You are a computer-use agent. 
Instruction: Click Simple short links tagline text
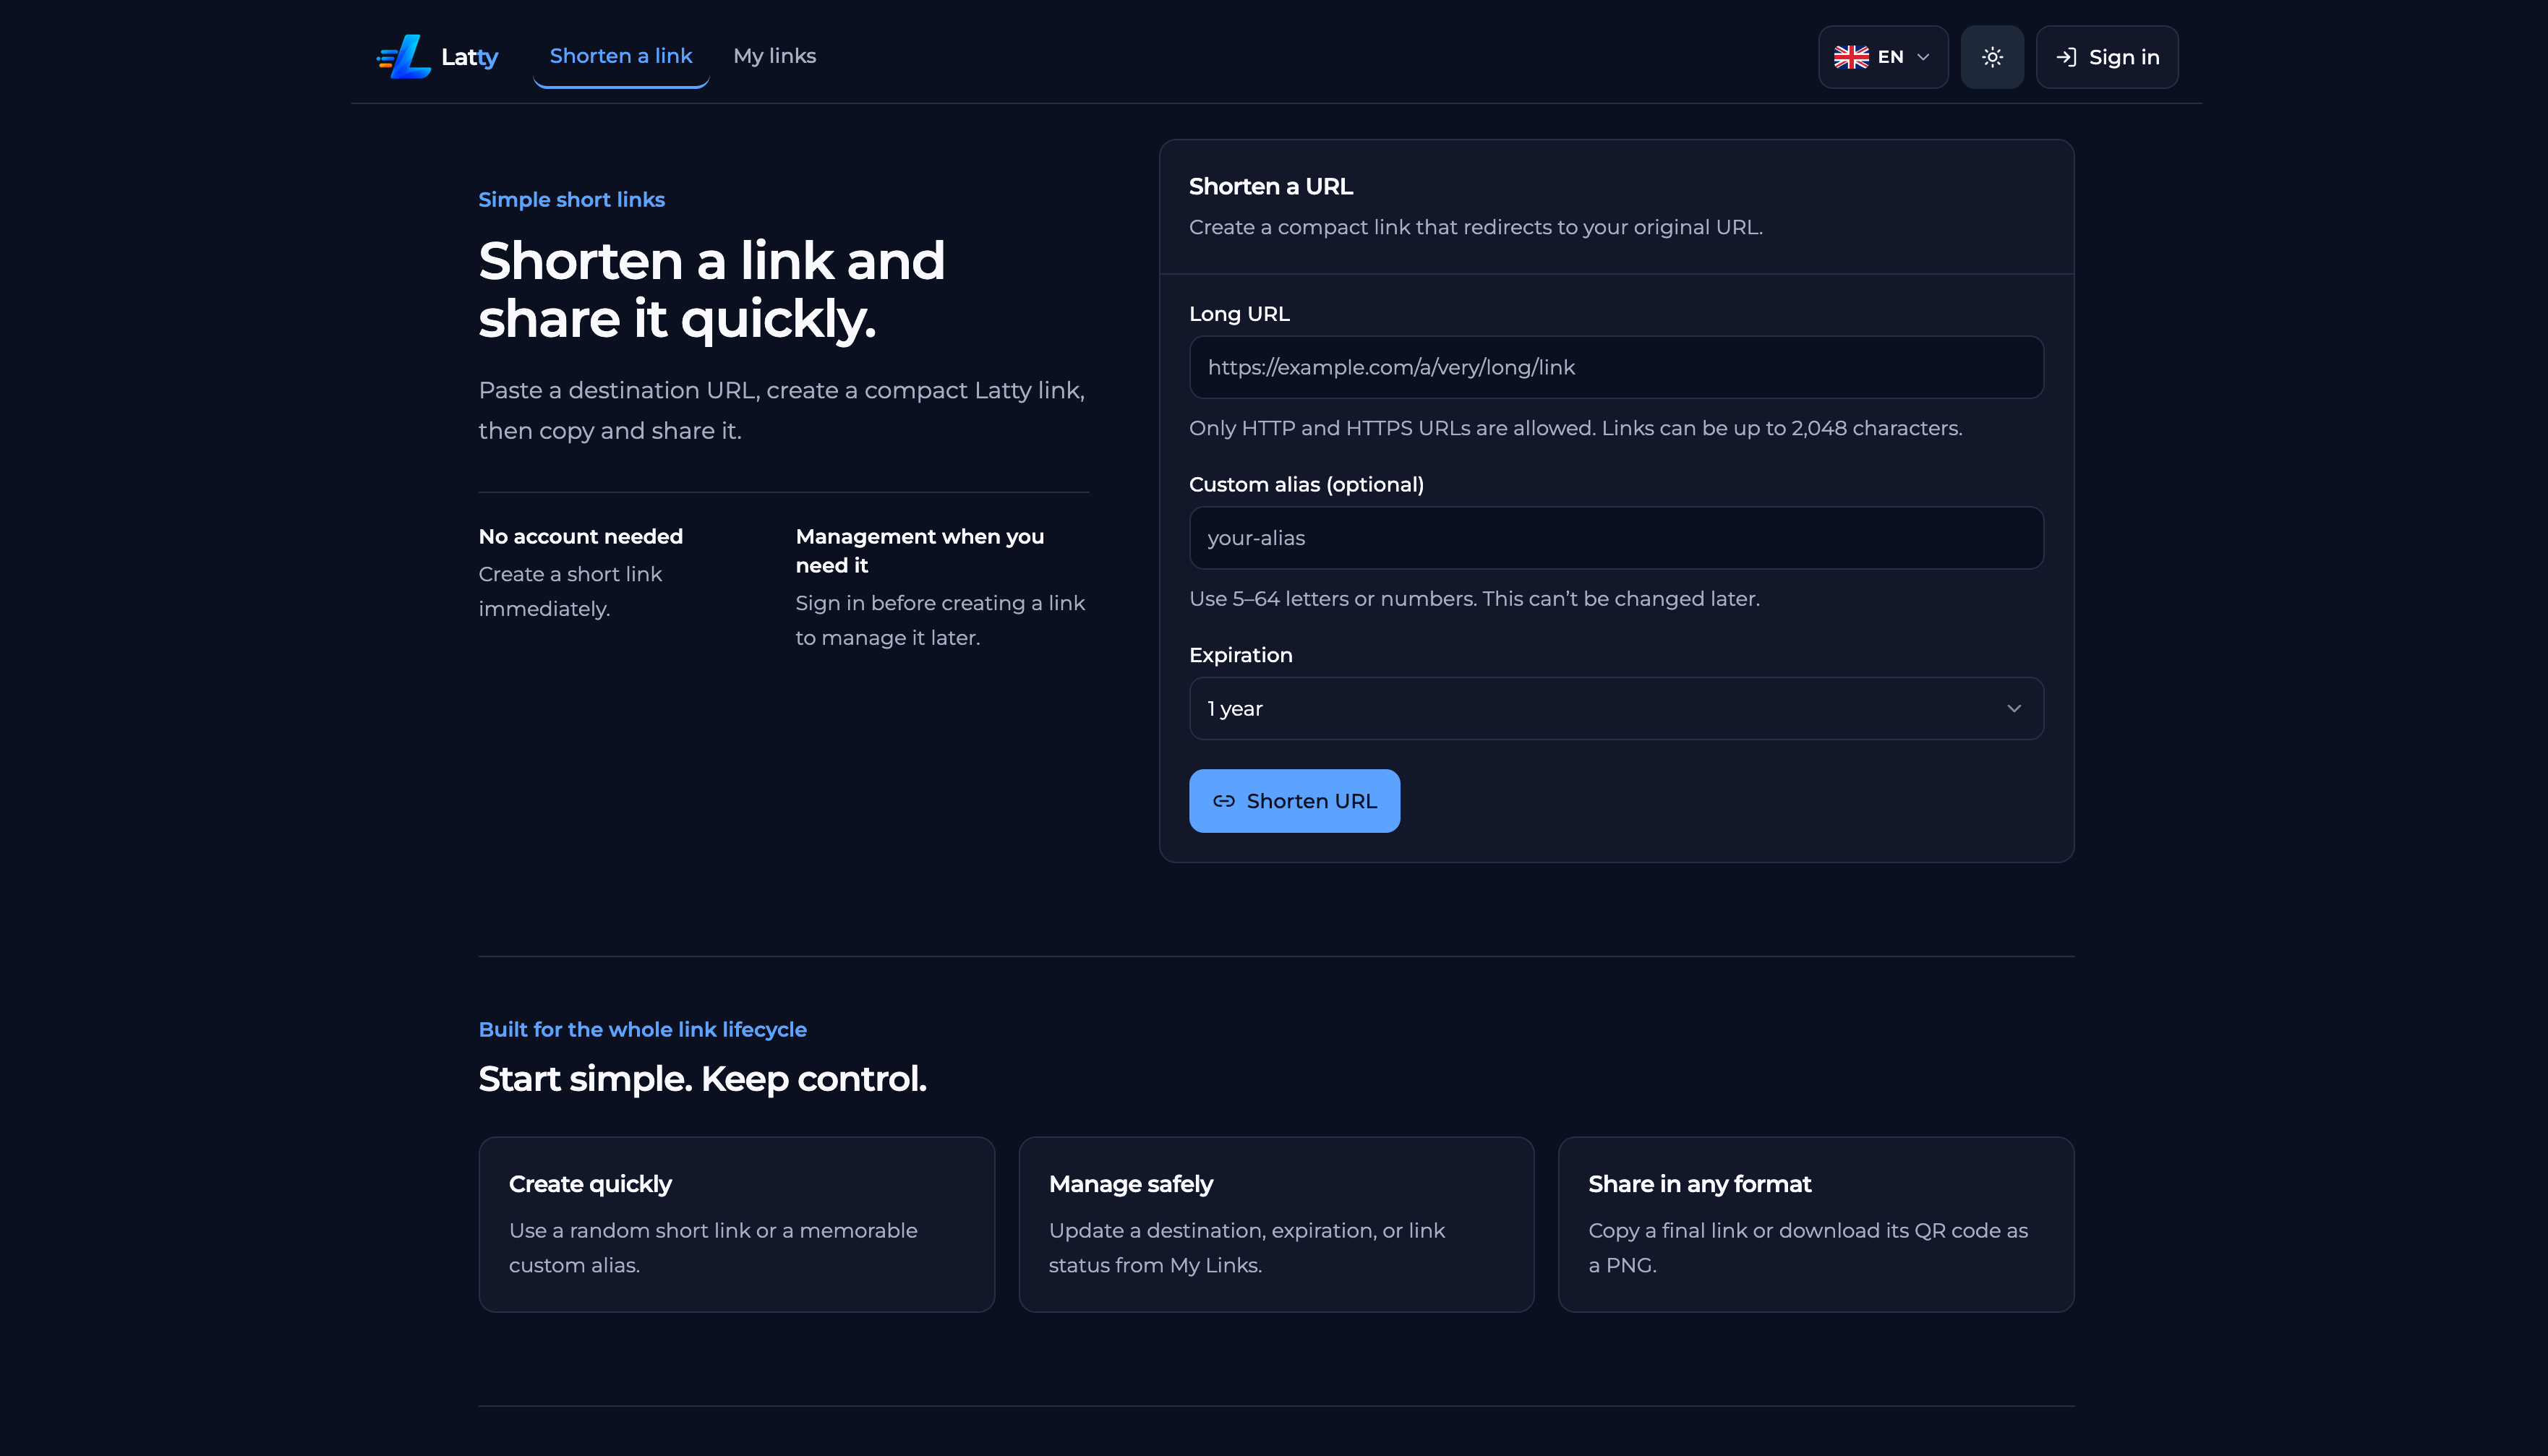571,200
